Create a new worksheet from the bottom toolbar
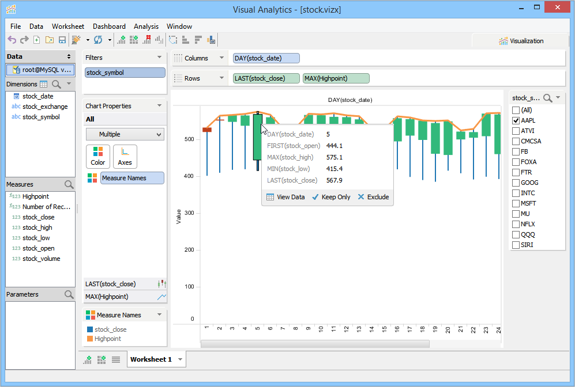The image size is (575, 387). (87, 359)
